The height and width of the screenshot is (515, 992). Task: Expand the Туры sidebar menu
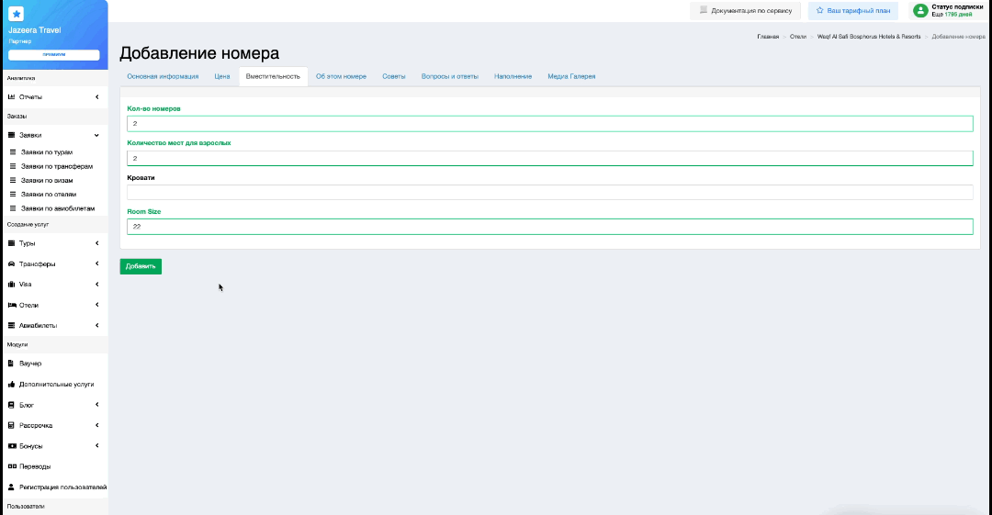[x=53, y=243]
